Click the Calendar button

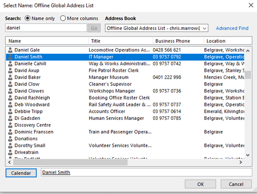coord(21,173)
